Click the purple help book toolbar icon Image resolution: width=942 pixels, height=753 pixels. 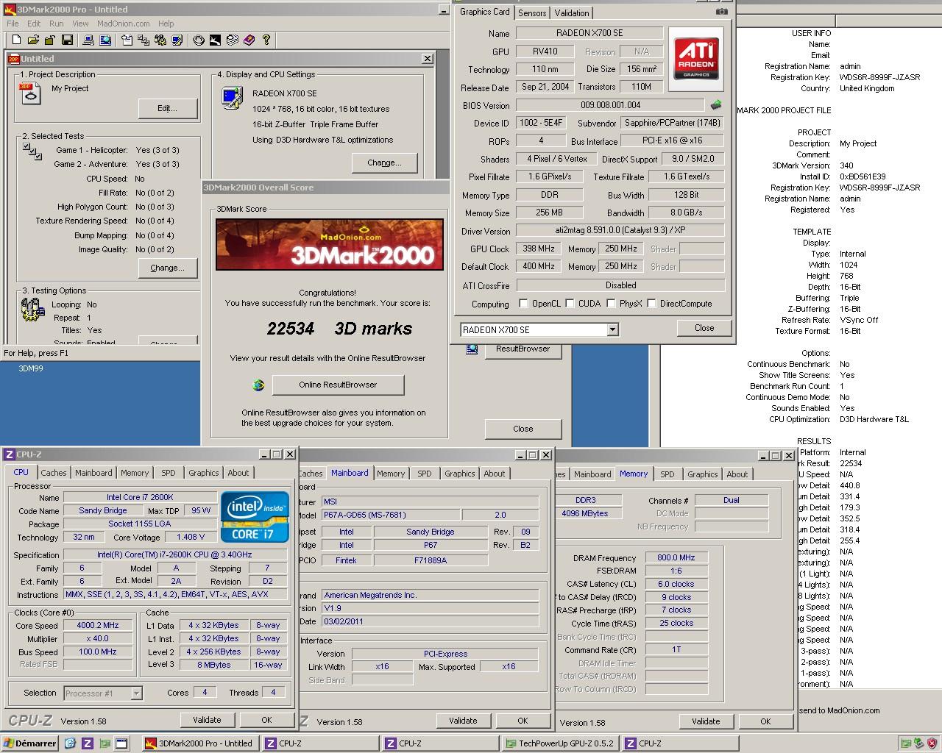point(249,40)
